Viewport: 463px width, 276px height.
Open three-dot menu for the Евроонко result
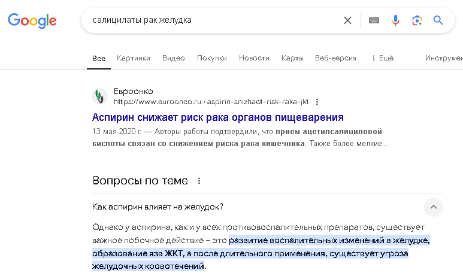click(317, 102)
